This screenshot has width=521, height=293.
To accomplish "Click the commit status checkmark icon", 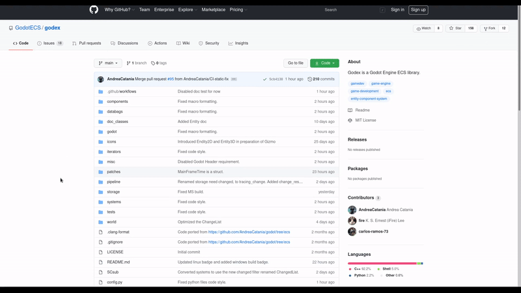I will pyautogui.click(x=265, y=79).
